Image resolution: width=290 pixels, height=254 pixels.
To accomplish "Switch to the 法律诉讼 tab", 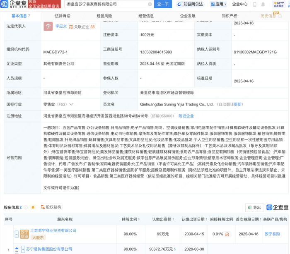I will (x=63, y=16).
